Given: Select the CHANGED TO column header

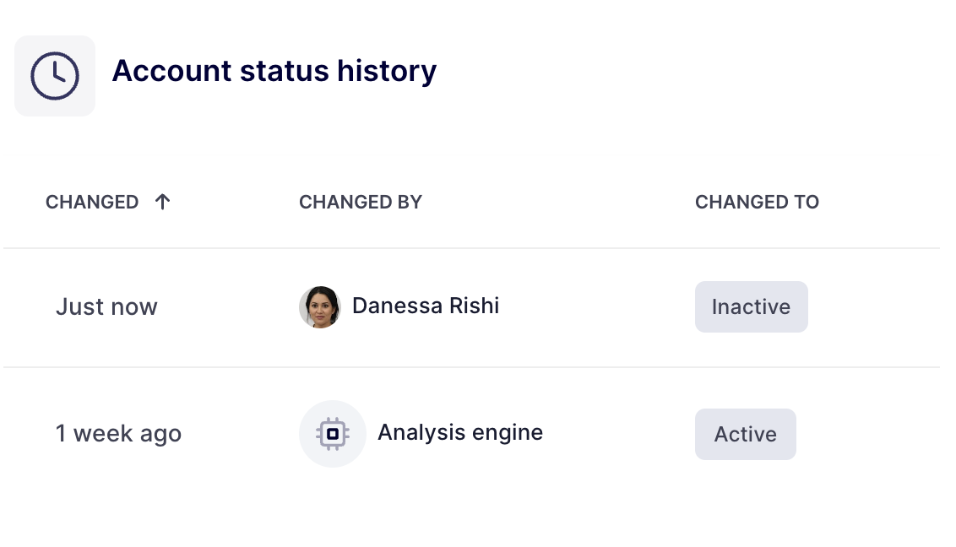Looking at the screenshot, I should pyautogui.click(x=757, y=202).
